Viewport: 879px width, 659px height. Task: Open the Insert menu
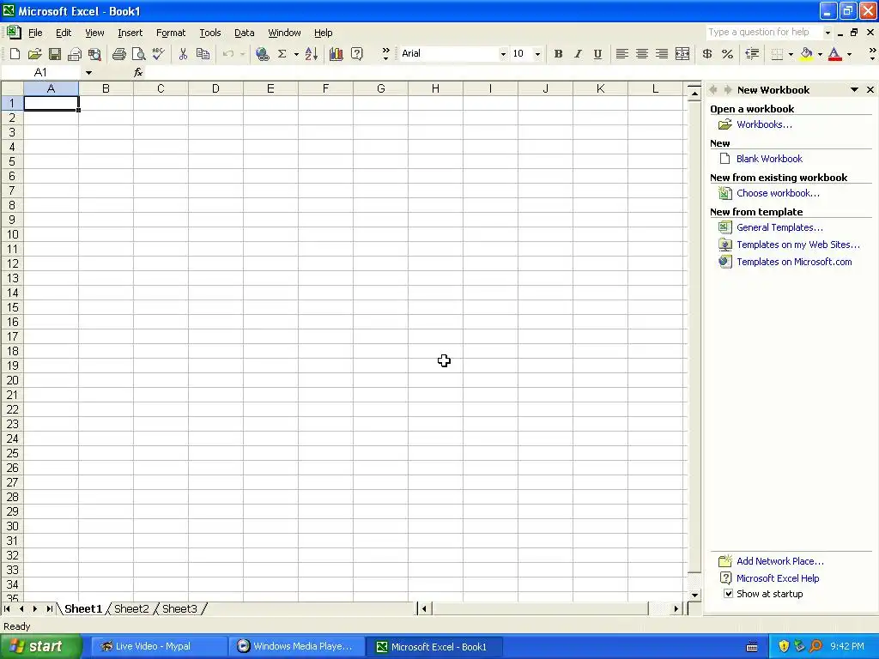[130, 33]
